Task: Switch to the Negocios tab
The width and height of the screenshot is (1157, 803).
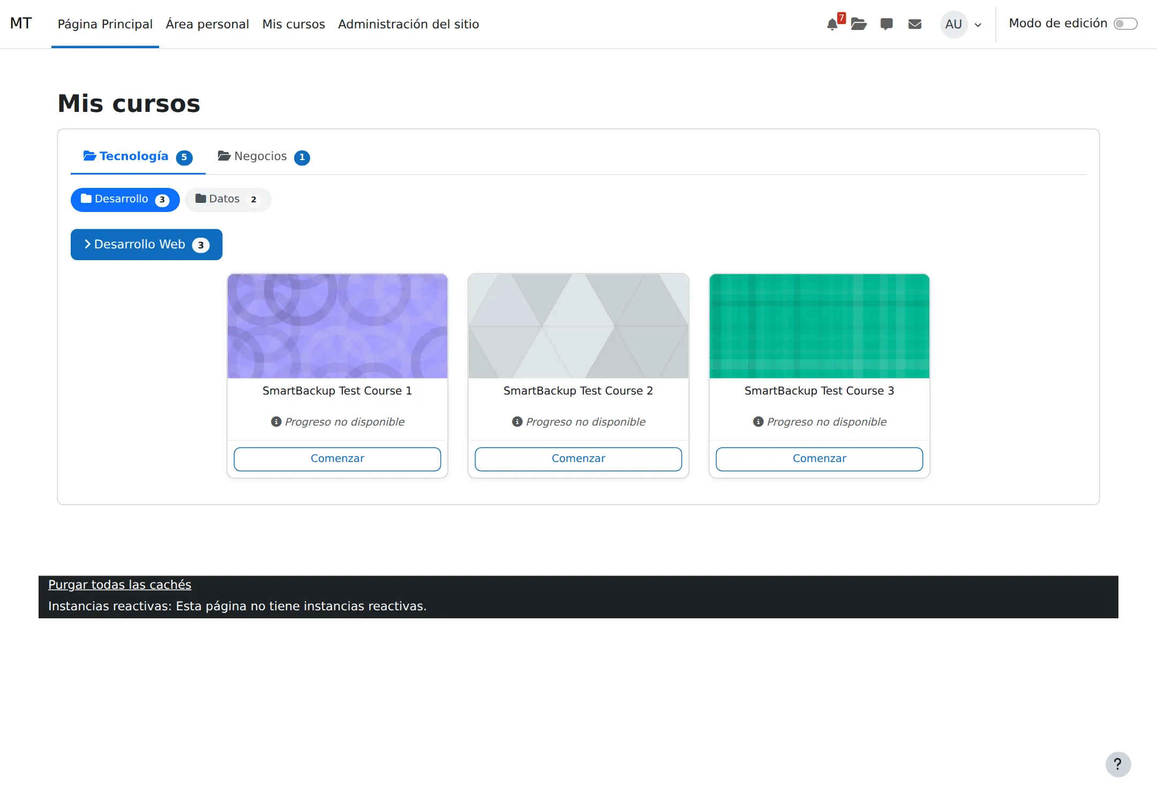Action: point(264,156)
